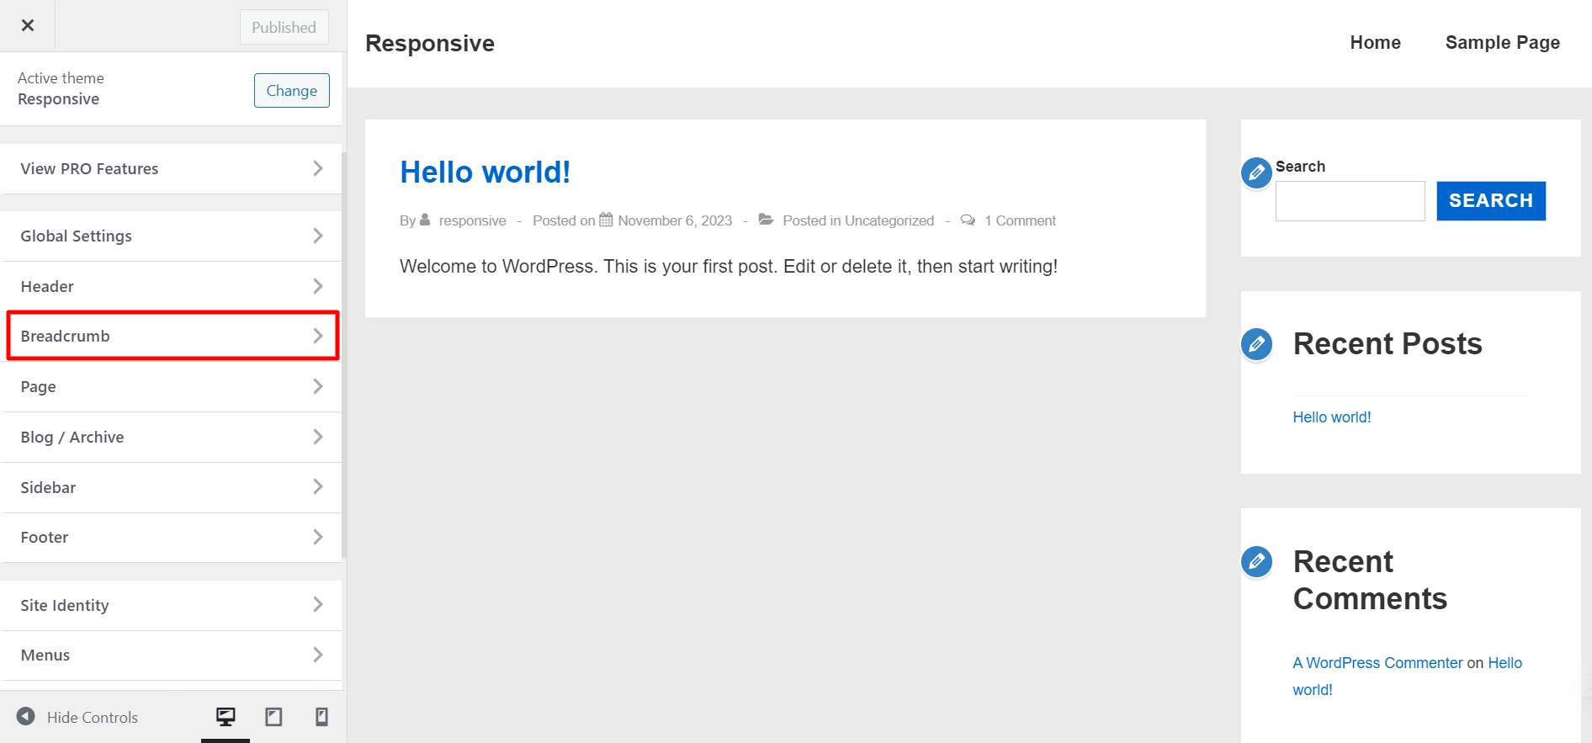The image size is (1592, 743).
Task: Click the author person icon
Action: pos(425,220)
